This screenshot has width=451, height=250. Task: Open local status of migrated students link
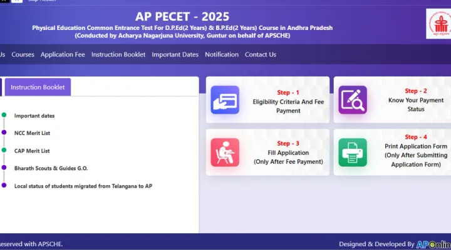point(83,186)
